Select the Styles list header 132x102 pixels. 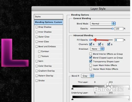(49, 17)
